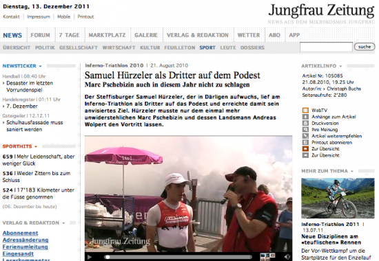Expand the Mehr zum Thema arrow

click(352, 171)
